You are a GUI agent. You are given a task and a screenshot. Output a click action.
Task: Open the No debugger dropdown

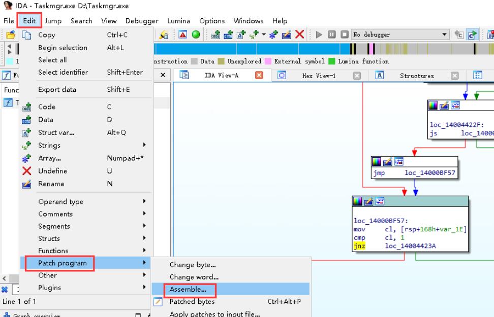point(444,34)
